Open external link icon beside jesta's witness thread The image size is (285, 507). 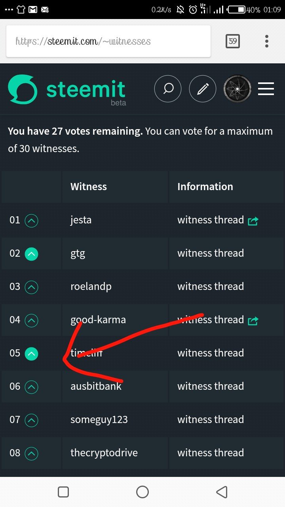[253, 221]
